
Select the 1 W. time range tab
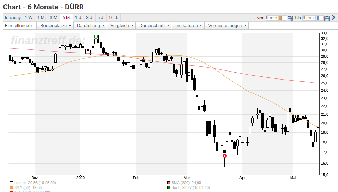29,18
